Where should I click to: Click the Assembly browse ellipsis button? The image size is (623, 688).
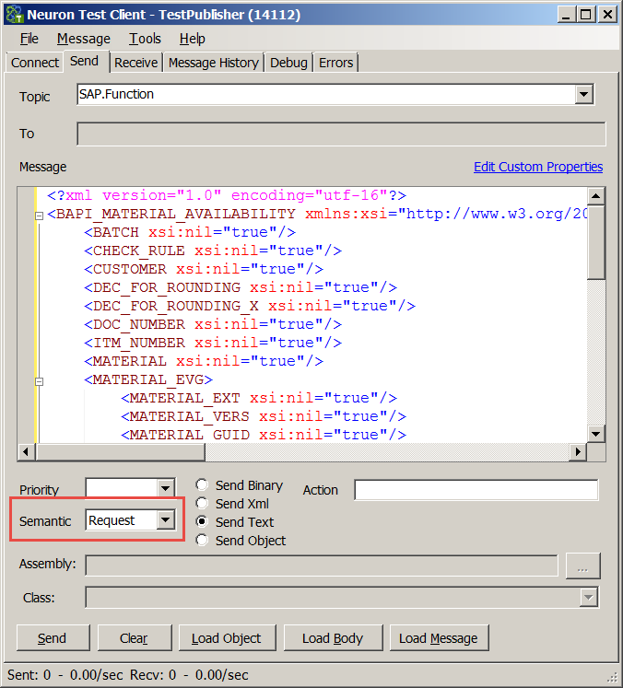(582, 566)
